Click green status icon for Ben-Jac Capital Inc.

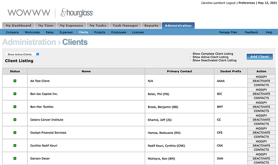pos(15,94)
